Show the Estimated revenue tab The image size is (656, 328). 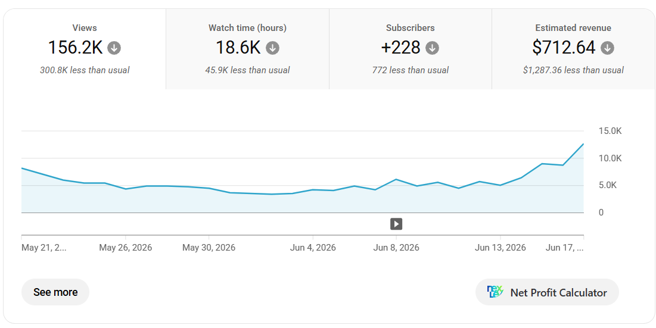click(x=573, y=49)
